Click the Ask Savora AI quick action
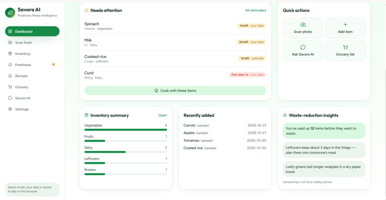The width and height of the screenshot is (386, 200). (x=303, y=51)
